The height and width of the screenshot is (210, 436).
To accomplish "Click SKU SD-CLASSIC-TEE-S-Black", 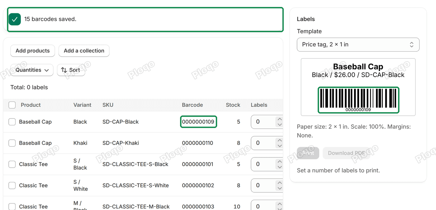I will (135, 164).
